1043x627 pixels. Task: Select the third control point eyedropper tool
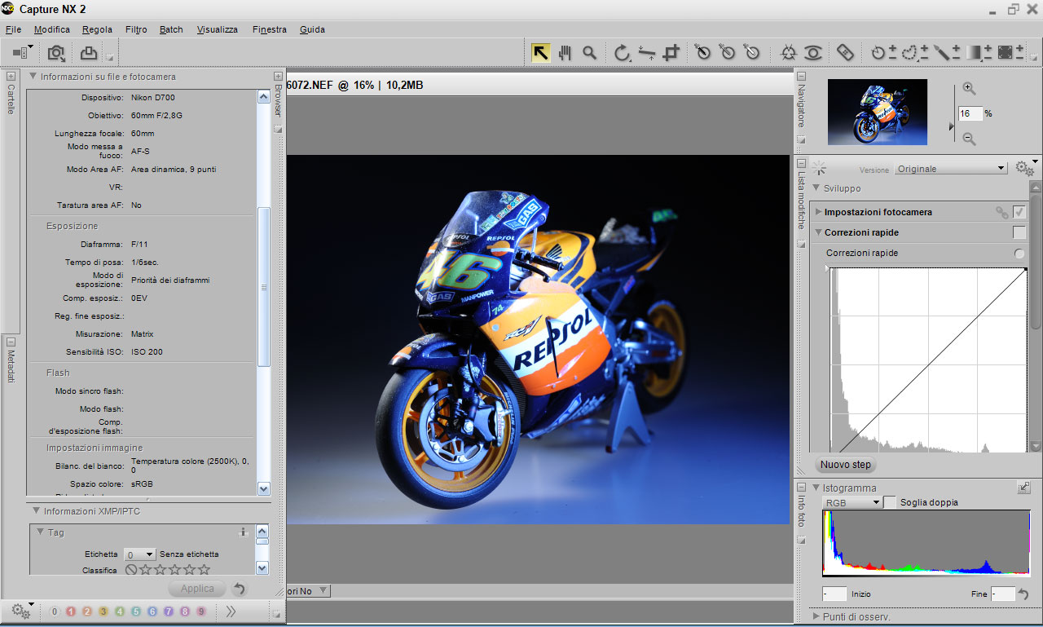pos(752,53)
